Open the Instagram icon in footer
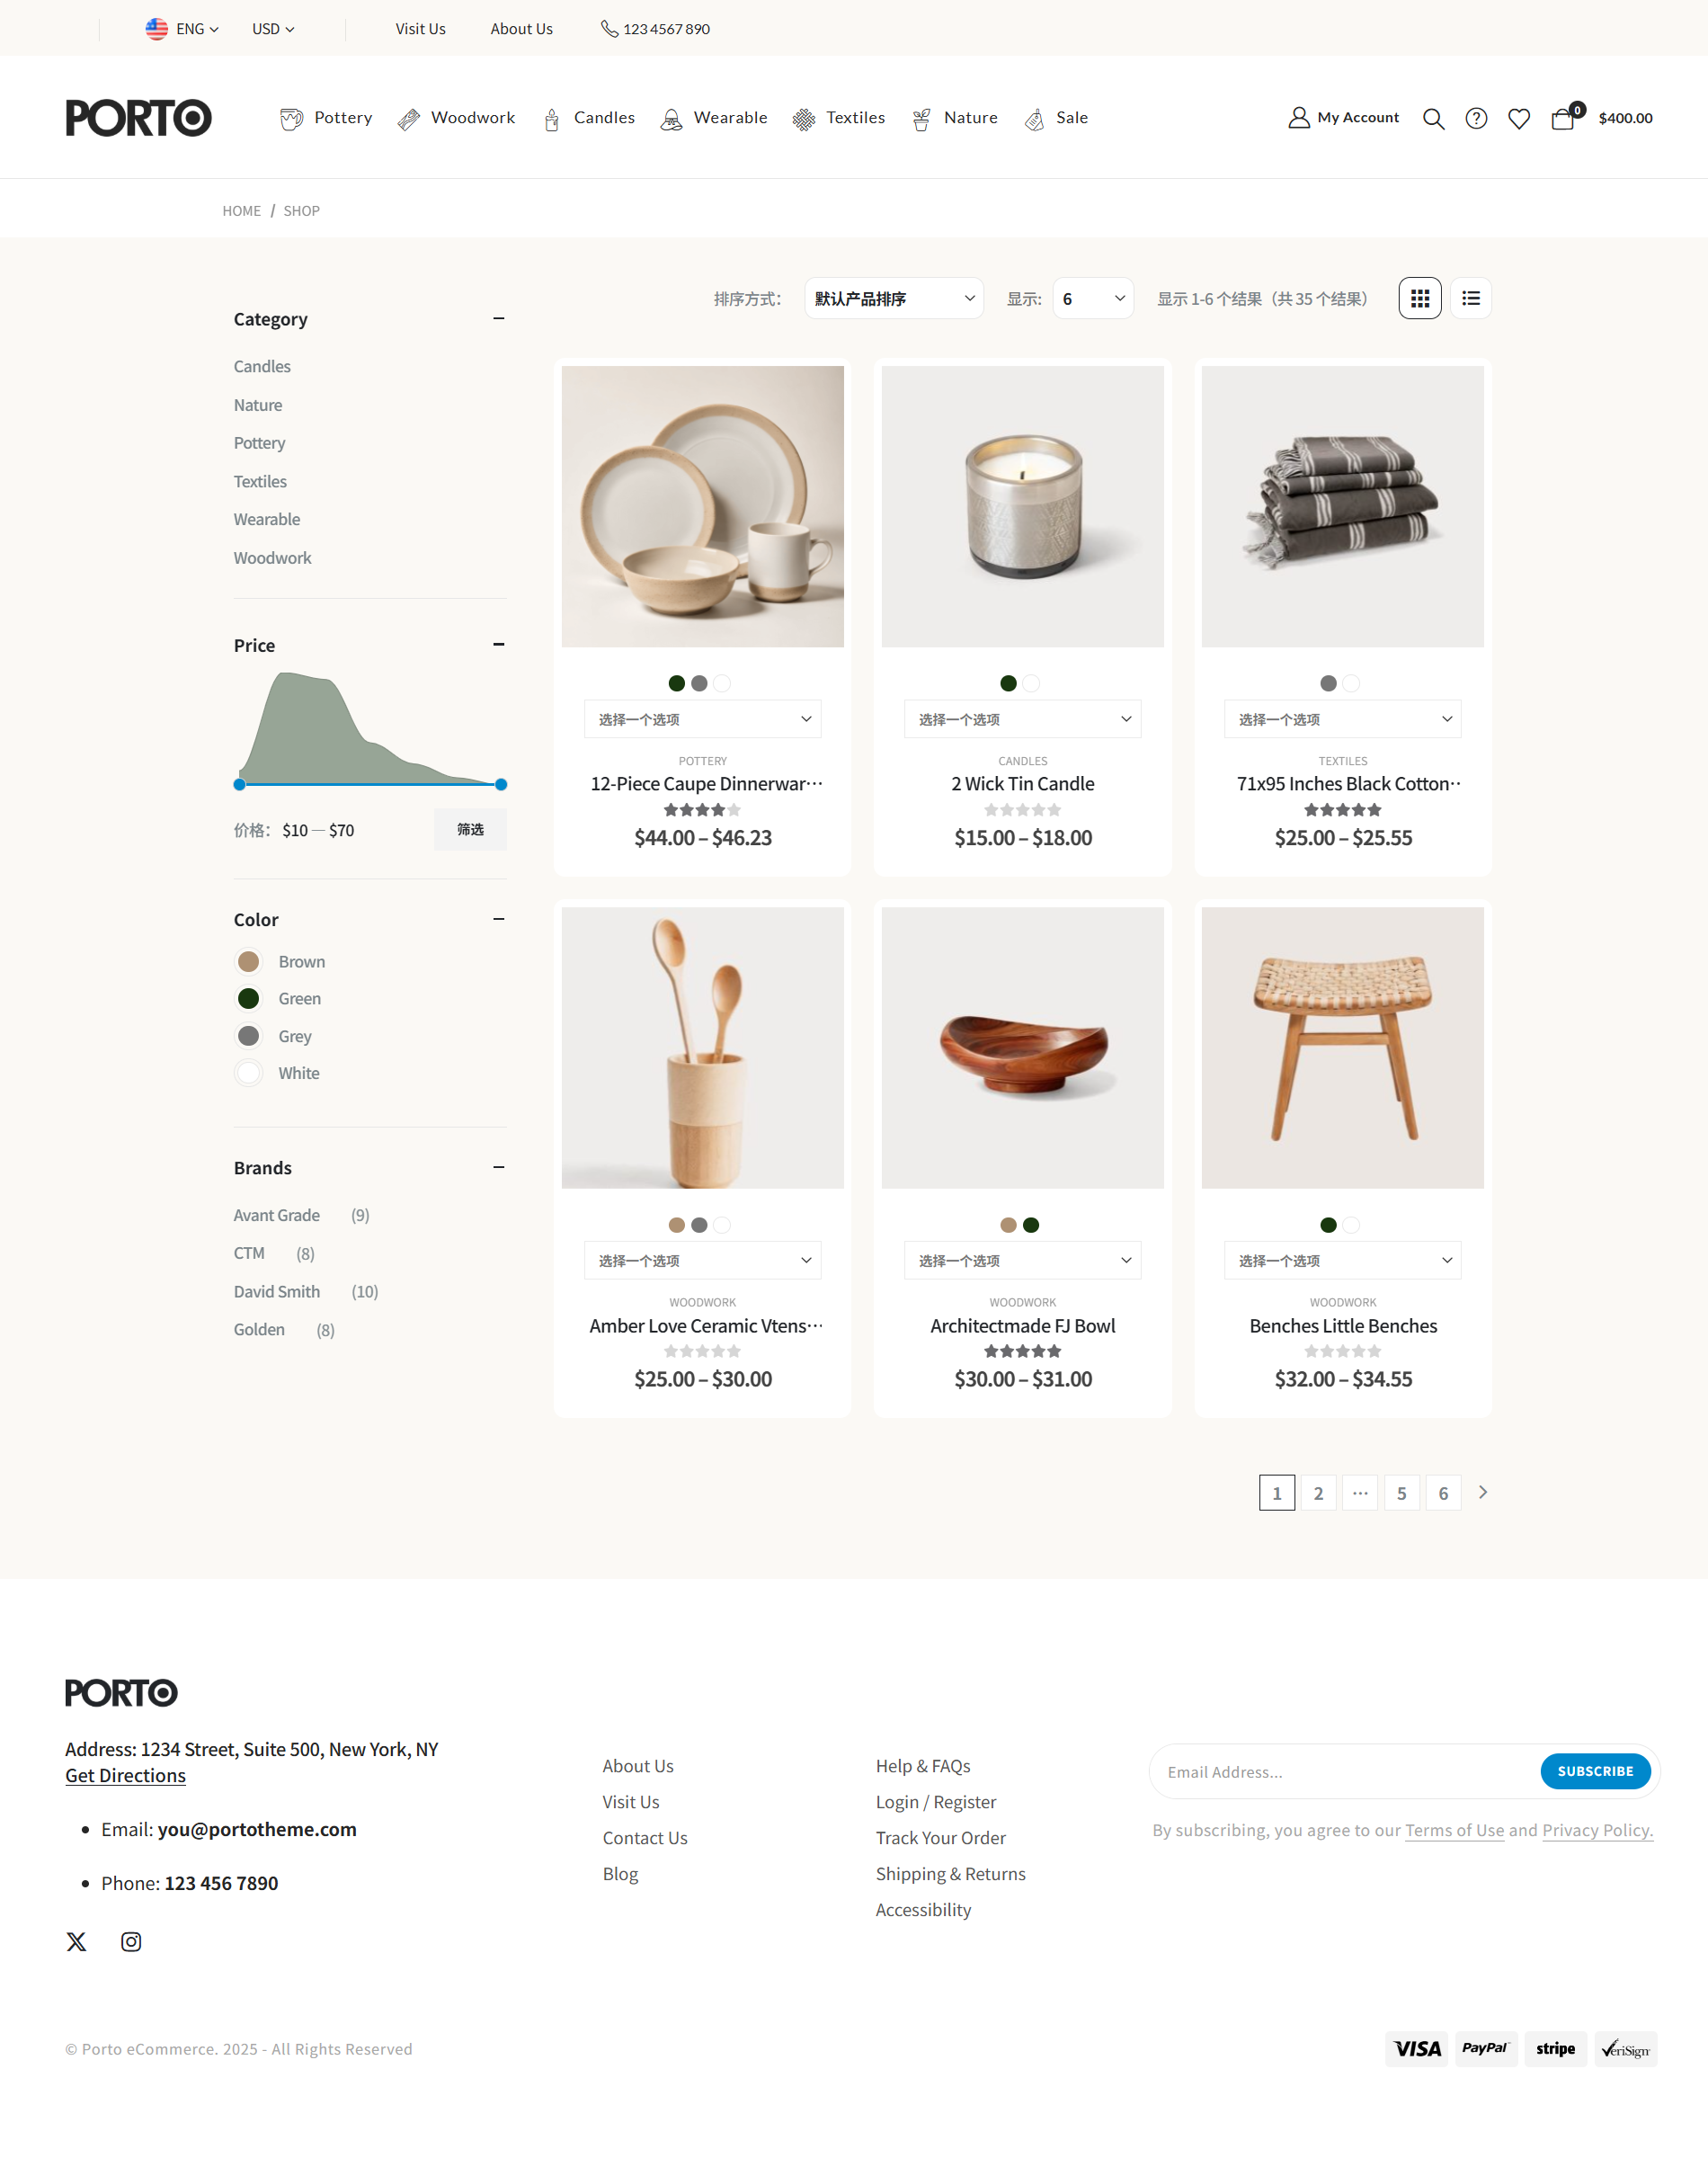Viewport: 1708px width, 2158px height. (x=131, y=1941)
